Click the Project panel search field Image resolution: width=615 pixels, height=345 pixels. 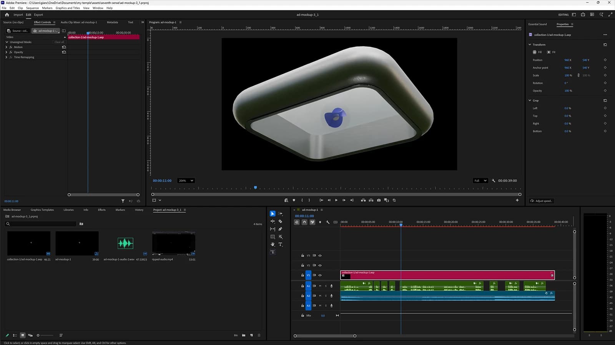40,223
